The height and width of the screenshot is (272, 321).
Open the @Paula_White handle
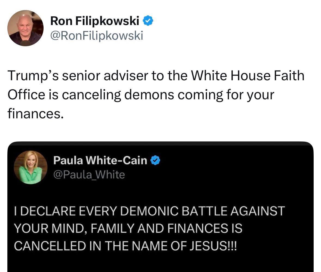(x=89, y=174)
